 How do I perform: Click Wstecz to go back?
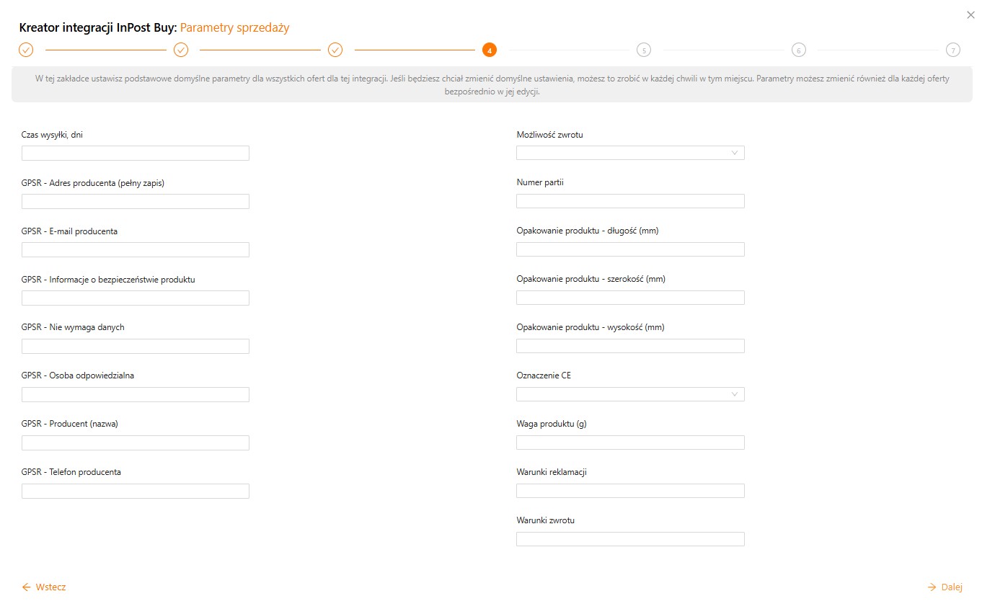point(44,587)
